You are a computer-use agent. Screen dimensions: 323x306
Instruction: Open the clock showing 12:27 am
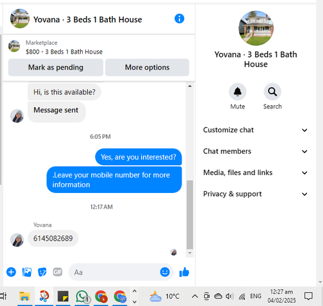(x=282, y=296)
